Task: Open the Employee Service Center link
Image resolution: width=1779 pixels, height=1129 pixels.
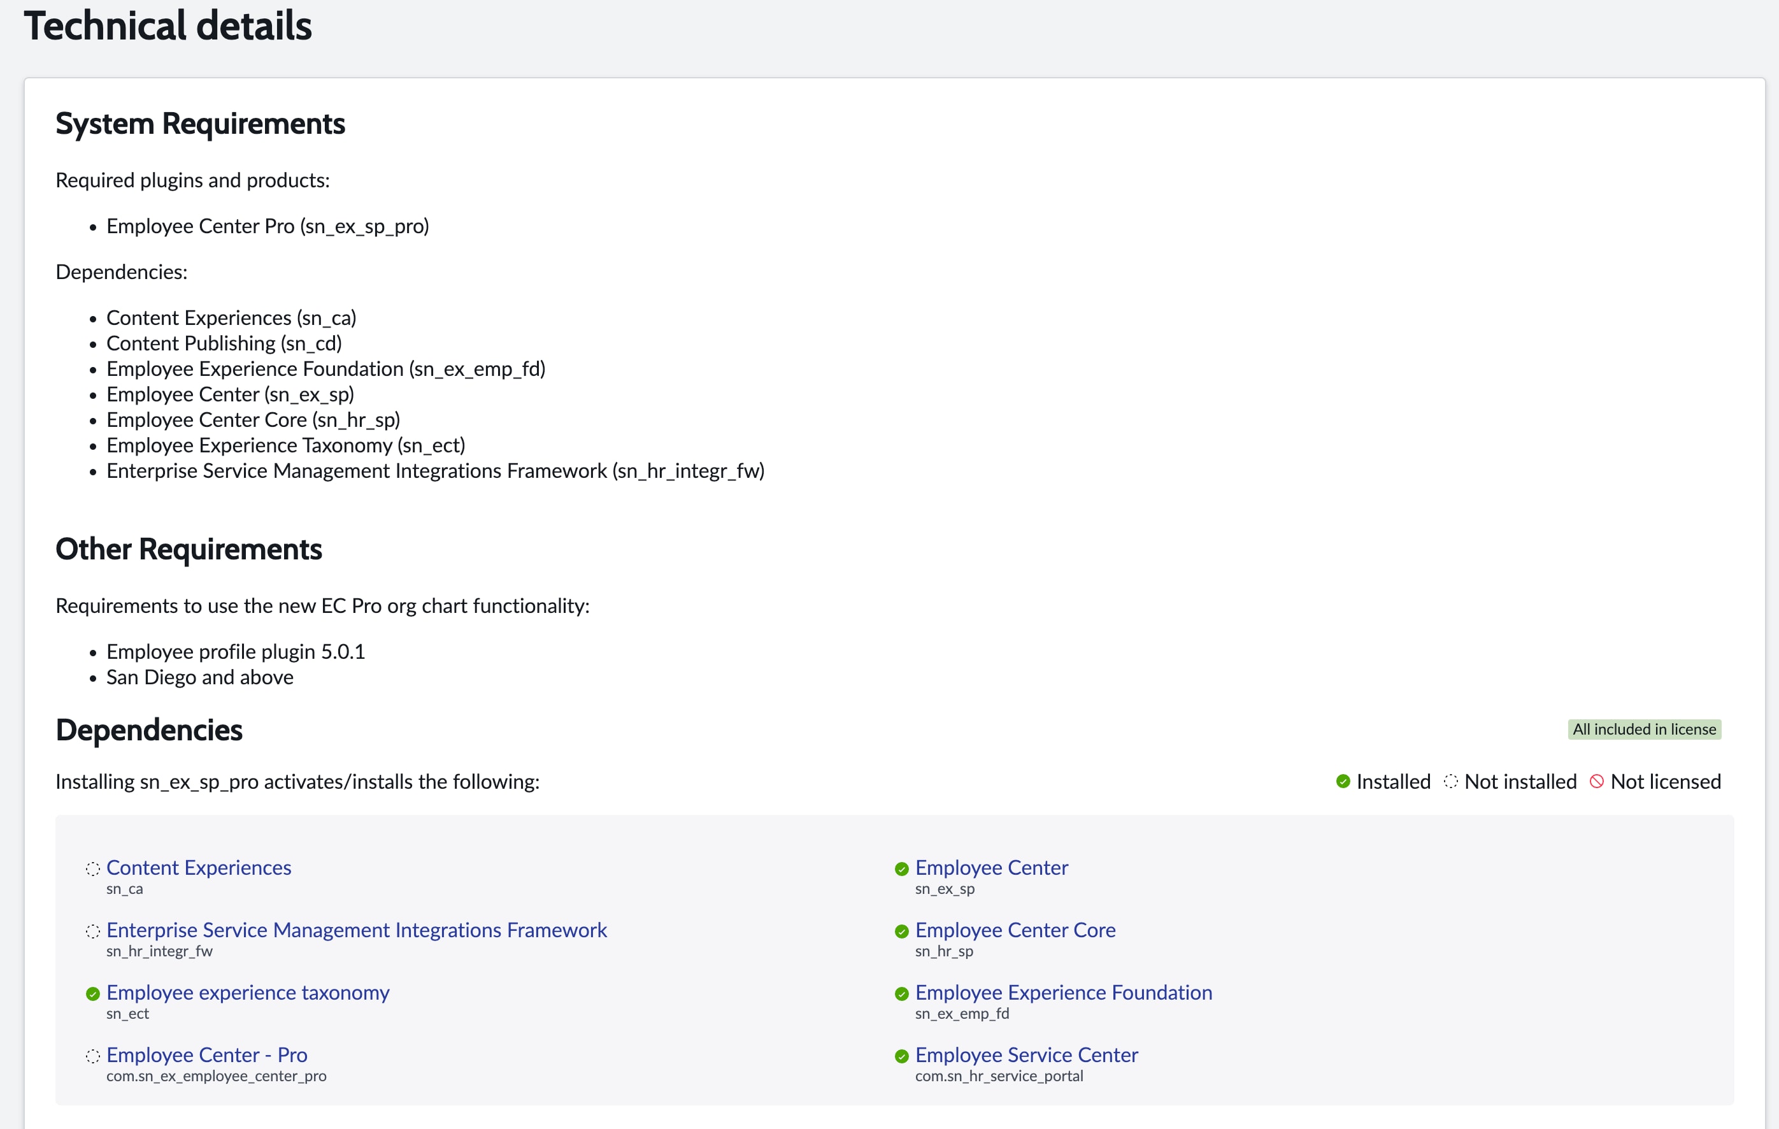Action: click(1025, 1055)
